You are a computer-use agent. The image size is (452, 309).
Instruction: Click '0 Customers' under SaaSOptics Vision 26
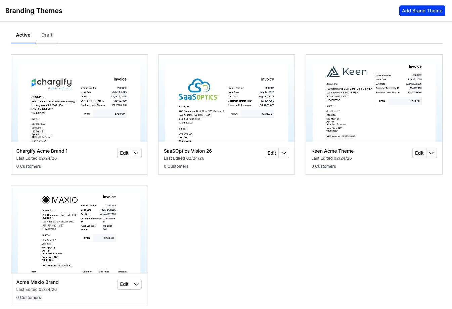click(x=176, y=166)
